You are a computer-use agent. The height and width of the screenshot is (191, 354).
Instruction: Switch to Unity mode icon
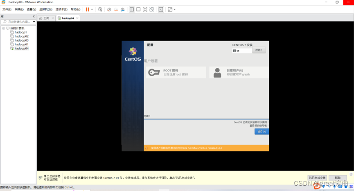[x=152, y=9]
